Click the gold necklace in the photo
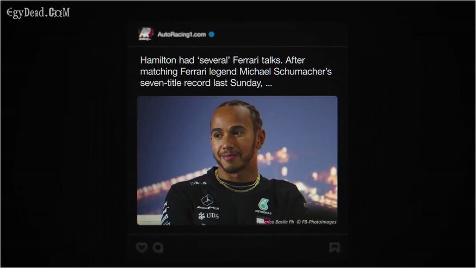Image resolution: width=476 pixels, height=268 pixels. (237, 182)
